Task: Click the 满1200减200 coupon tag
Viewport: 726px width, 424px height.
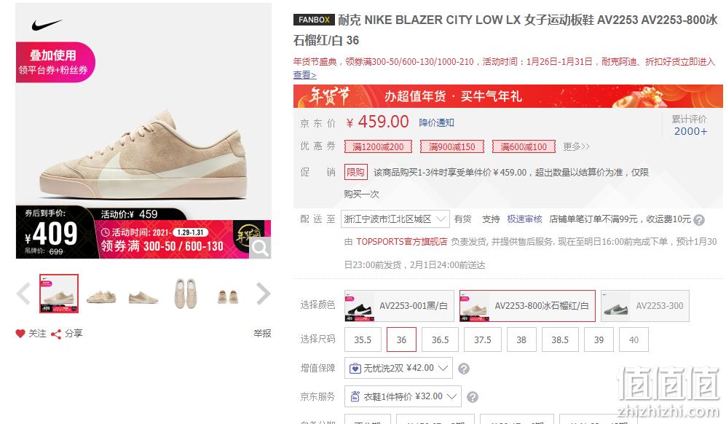Action: [x=378, y=146]
